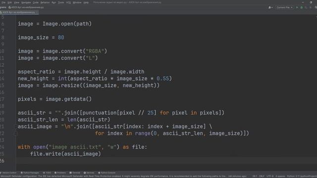Click on pixels = image.getdata() line
The image size is (317, 178).
point(54,99)
